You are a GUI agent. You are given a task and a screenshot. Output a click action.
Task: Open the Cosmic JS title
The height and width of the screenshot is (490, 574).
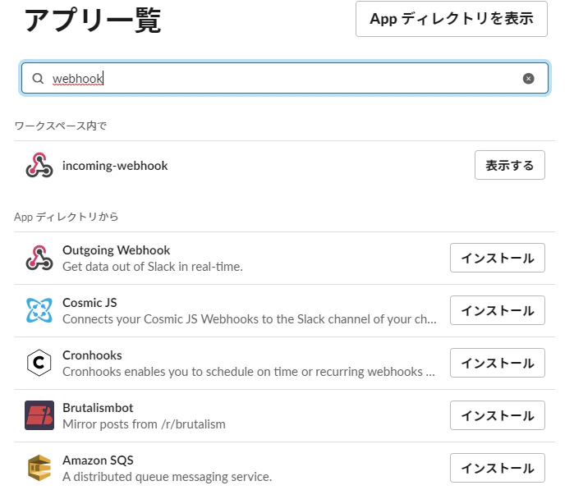(x=90, y=303)
